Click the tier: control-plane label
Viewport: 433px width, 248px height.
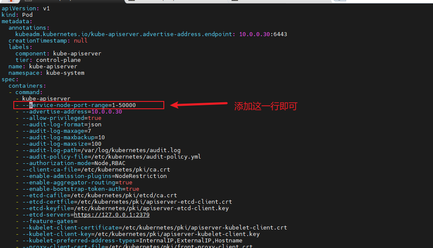pyautogui.click(x=48, y=60)
